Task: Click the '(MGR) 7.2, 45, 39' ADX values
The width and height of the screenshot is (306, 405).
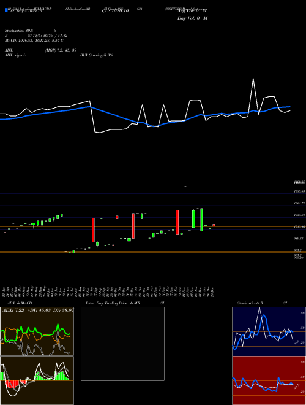Action: pos(61,50)
